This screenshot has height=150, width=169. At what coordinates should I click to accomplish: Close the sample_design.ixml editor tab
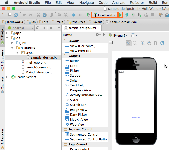[98, 28]
